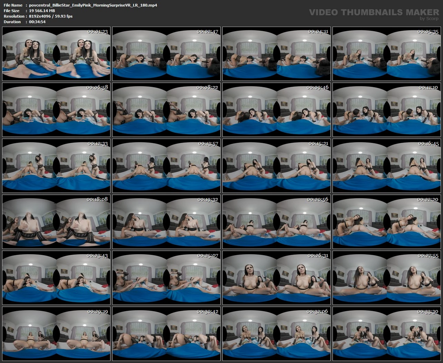Select the frame stamped 00:25:07
Image resolution: width=443 pixels, height=363 pixels.
click(166, 278)
